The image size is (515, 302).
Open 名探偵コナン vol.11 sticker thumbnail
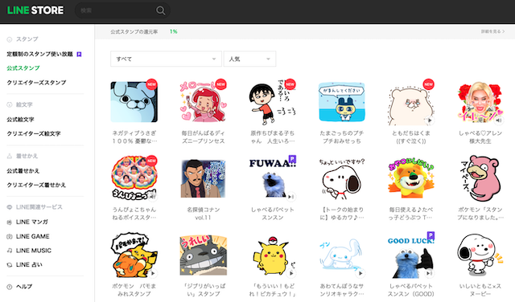pos(203,178)
